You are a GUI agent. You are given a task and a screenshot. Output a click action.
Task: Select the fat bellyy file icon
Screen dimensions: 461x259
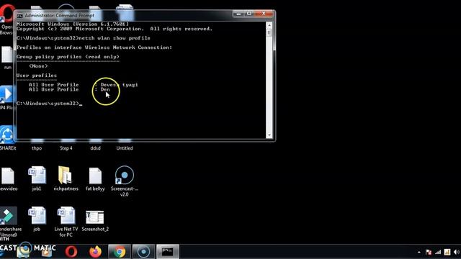point(95,178)
